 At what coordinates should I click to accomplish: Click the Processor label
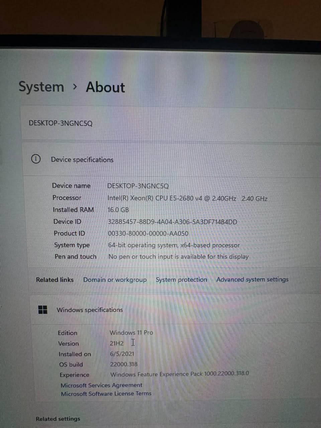point(67,198)
